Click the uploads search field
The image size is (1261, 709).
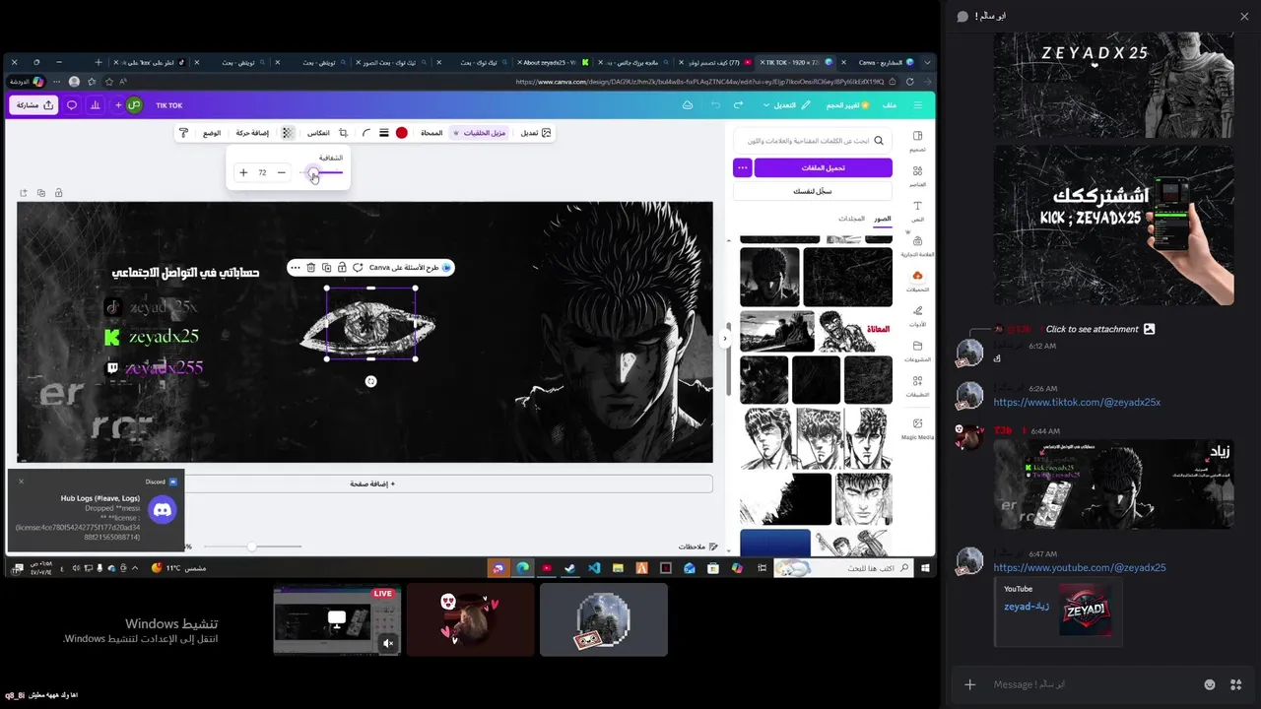pos(813,141)
